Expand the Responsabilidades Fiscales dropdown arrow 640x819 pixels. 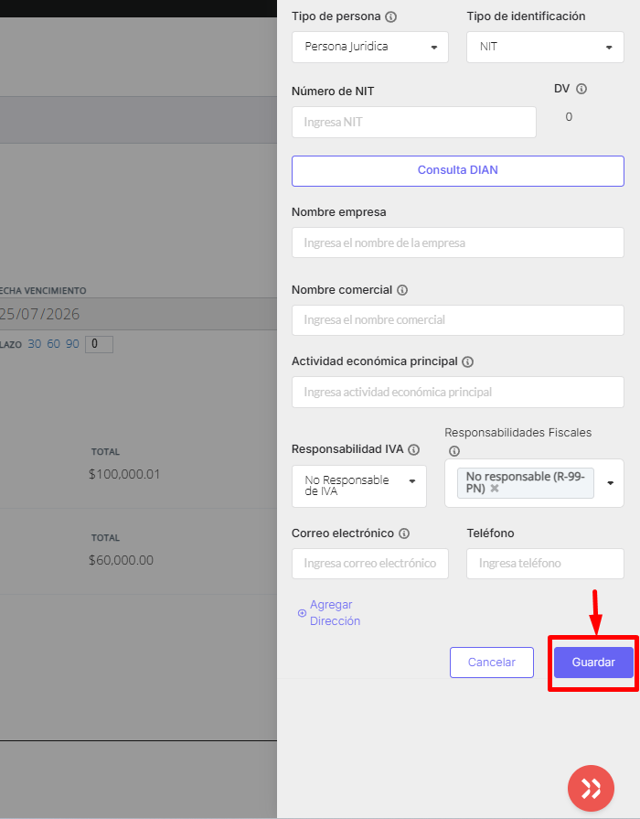click(610, 483)
